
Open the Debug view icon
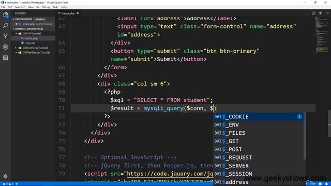tap(6, 47)
